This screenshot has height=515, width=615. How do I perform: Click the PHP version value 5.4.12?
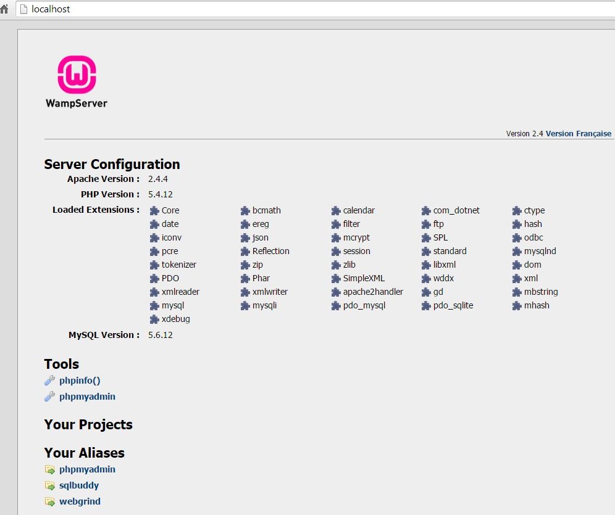160,194
